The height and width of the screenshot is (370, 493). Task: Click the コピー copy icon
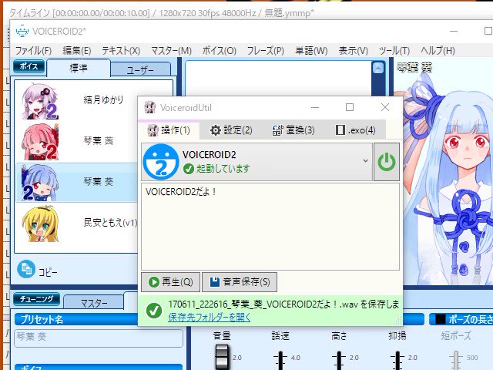[x=26, y=269]
